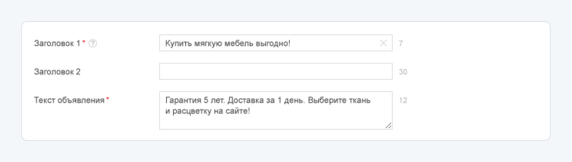Click the remaining characters counter showing 7
572x162 pixels.
click(401, 43)
